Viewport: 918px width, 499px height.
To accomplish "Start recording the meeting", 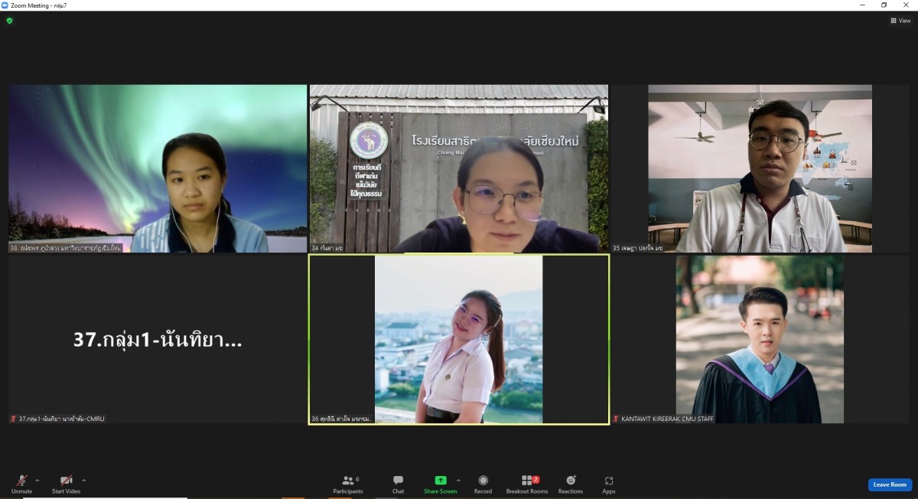I will [x=483, y=483].
